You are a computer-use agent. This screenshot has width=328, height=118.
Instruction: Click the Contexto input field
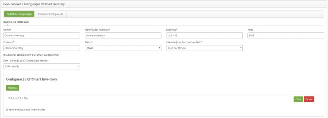tap(42, 48)
